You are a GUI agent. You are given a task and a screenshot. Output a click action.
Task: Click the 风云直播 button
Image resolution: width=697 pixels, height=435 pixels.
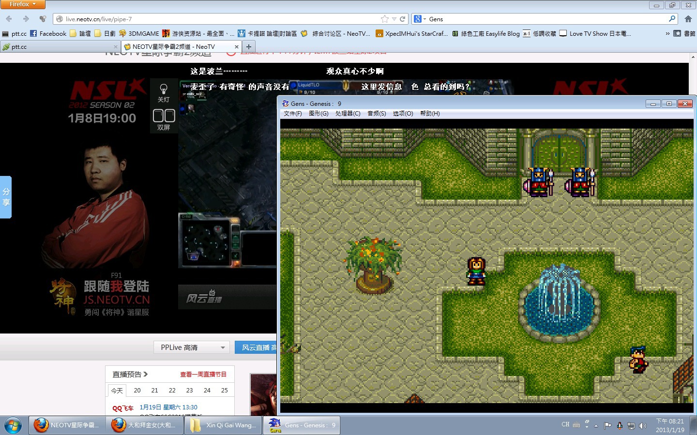click(x=256, y=348)
